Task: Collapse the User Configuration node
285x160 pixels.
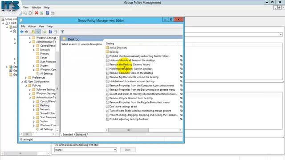Action: pyautogui.click(x=22, y=82)
